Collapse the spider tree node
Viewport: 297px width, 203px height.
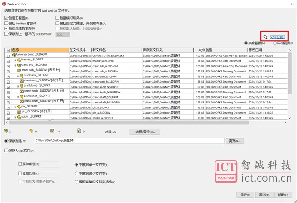click(16, 117)
